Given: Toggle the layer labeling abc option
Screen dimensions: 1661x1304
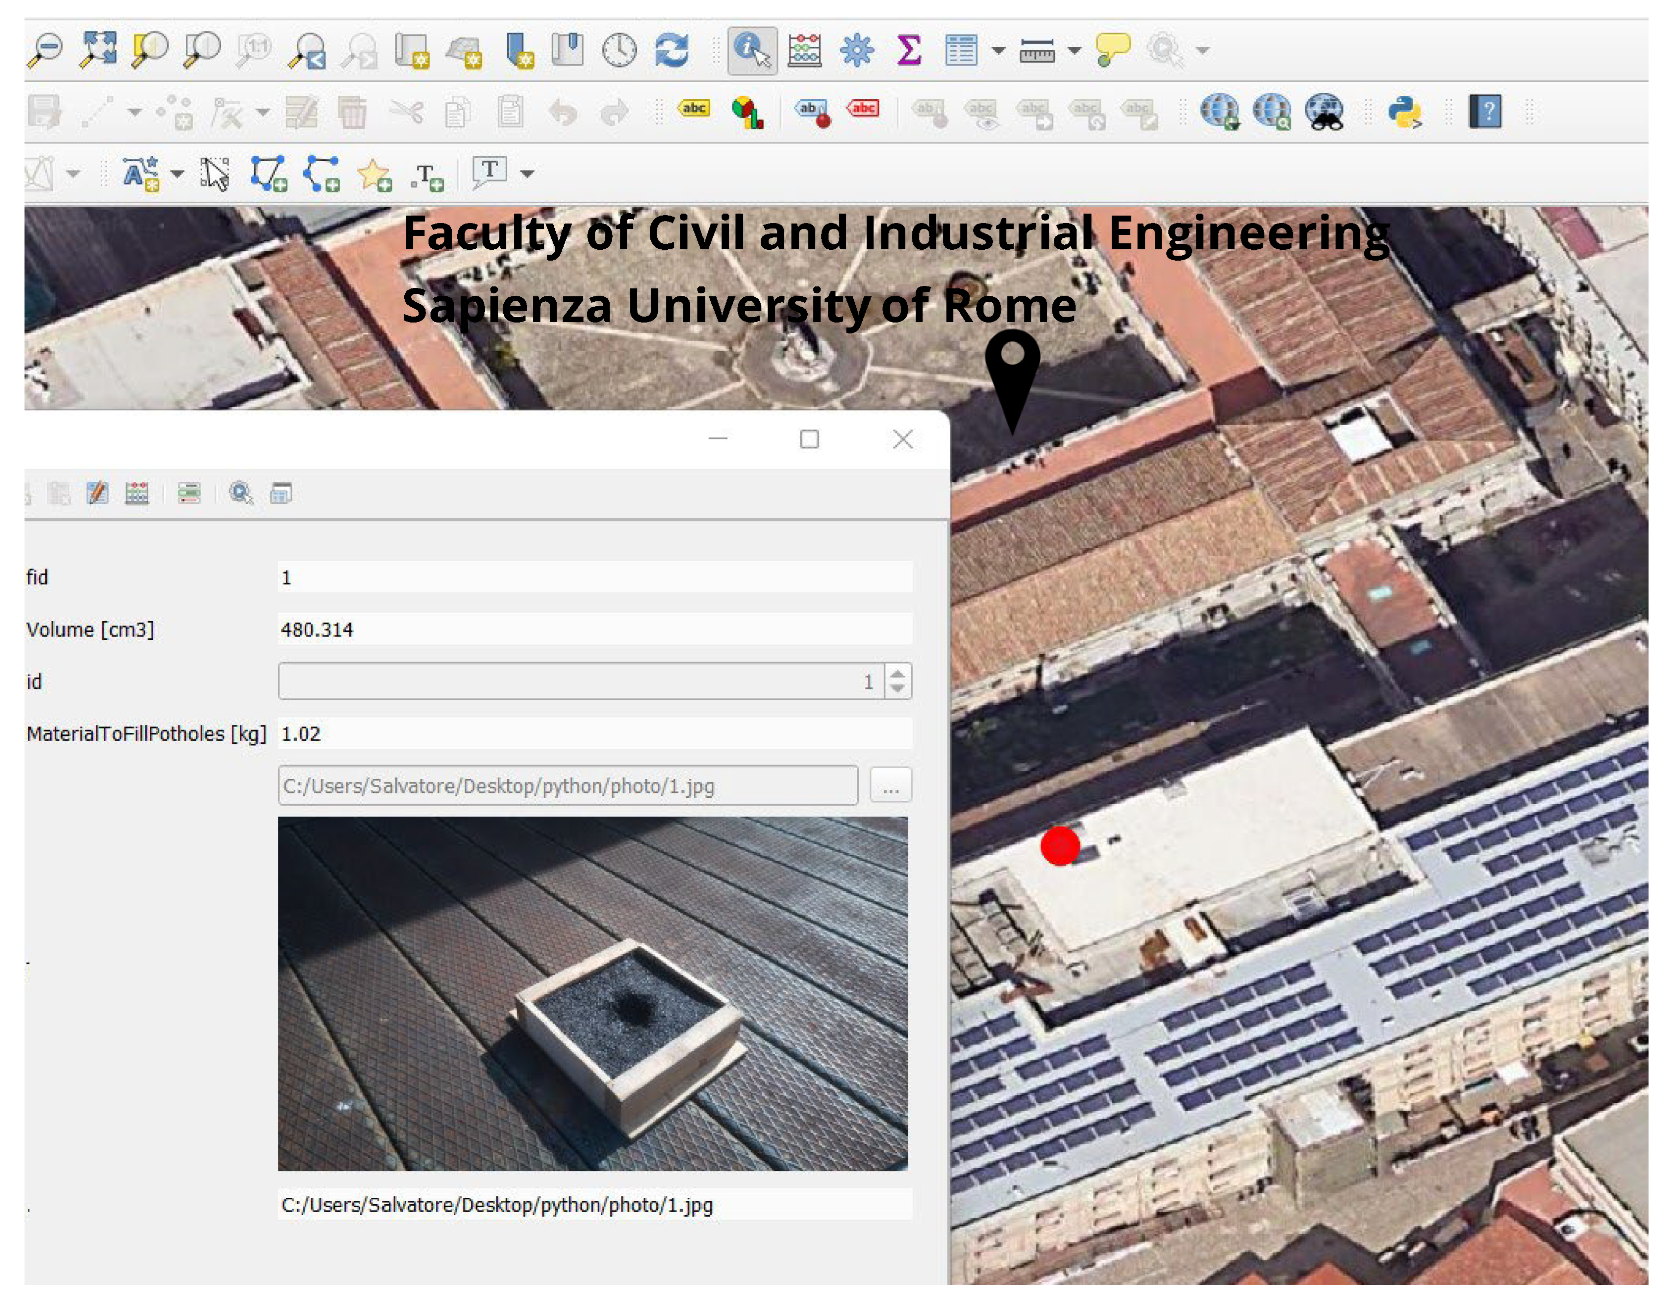Looking at the screenshot, I should coord(693,109).
